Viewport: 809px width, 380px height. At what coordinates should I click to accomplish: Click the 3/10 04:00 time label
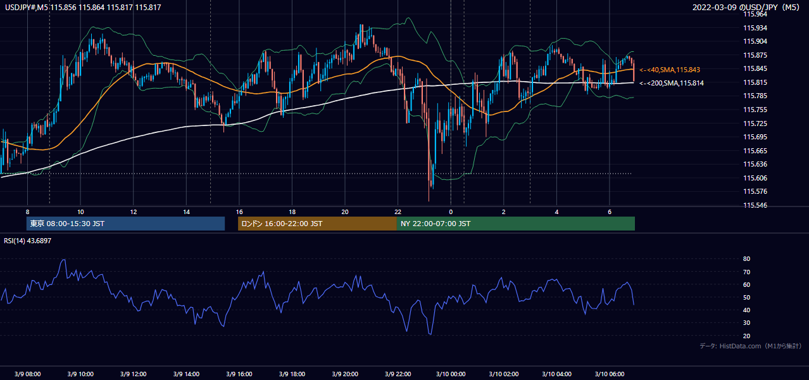pos(556,374)
